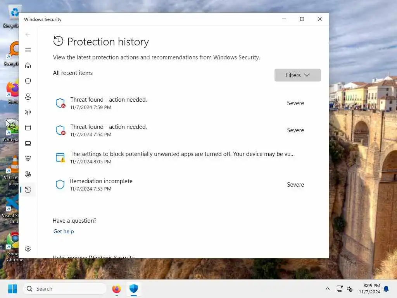Open Device performance & health heart icon
This screenshot has width=397, height=298.
point(28,159)
